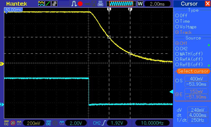Set cursor type to Off

tap(181, 16)
